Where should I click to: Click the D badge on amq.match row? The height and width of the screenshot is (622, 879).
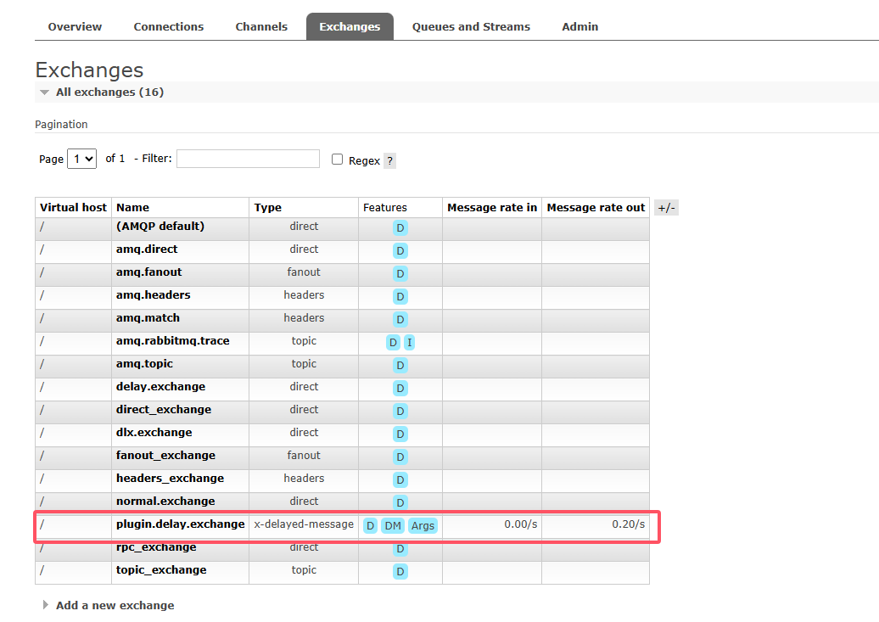pyautogui.click(x=400, y=320)
